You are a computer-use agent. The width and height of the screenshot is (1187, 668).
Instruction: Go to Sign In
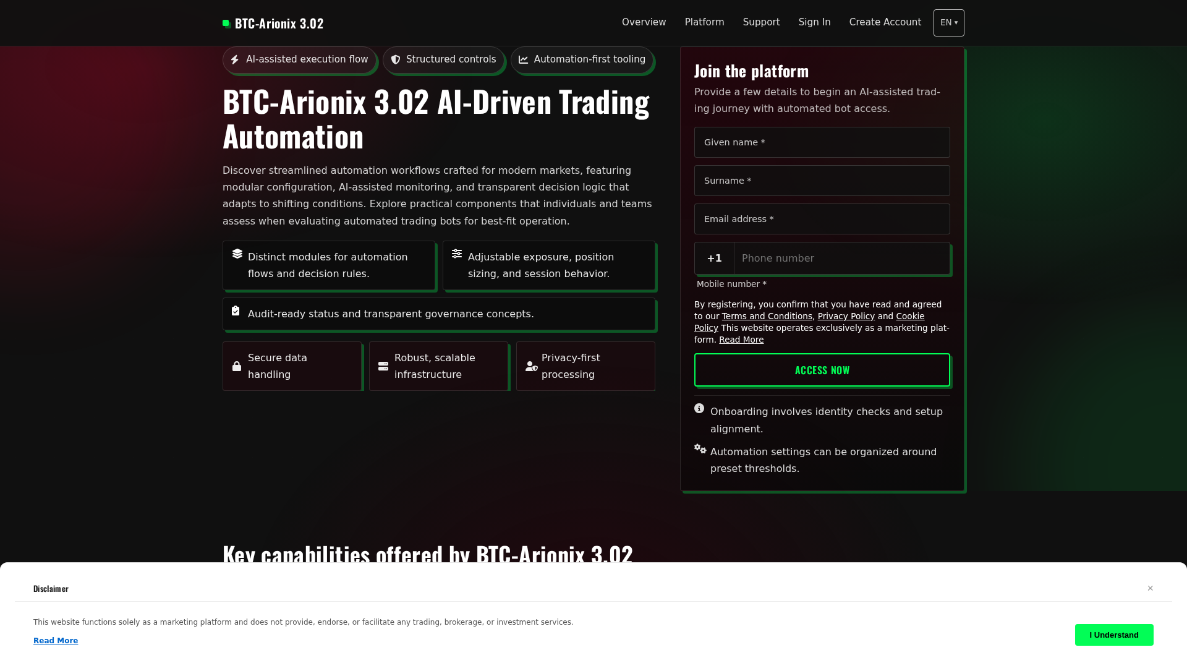coord(815,22)
